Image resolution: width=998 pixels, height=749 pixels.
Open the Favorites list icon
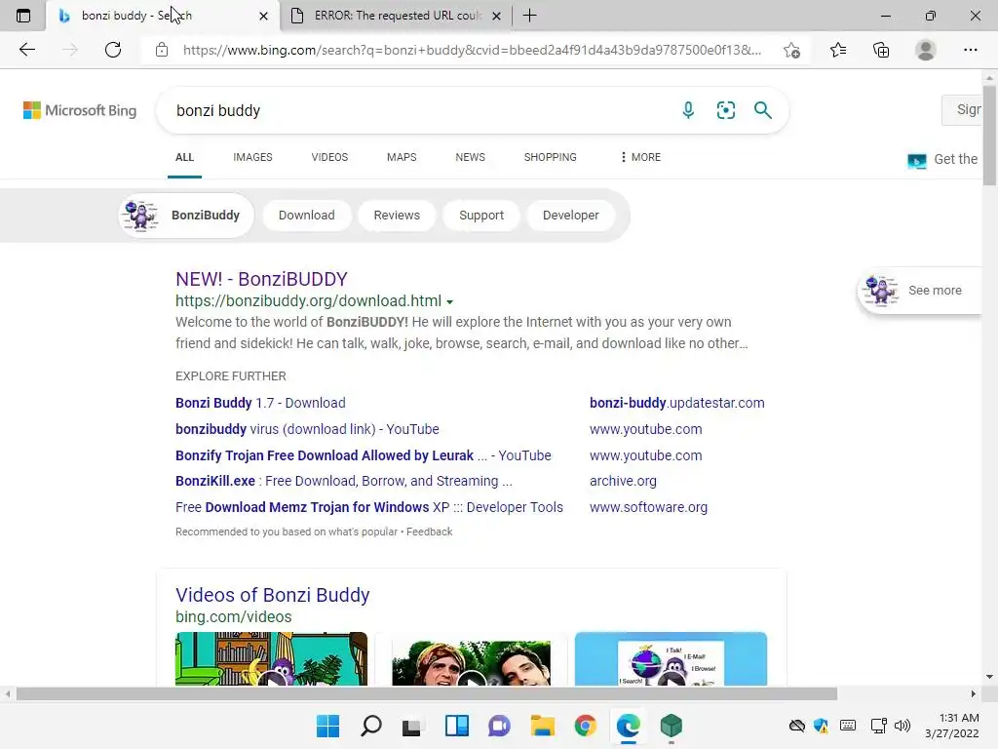coord(838,50)
